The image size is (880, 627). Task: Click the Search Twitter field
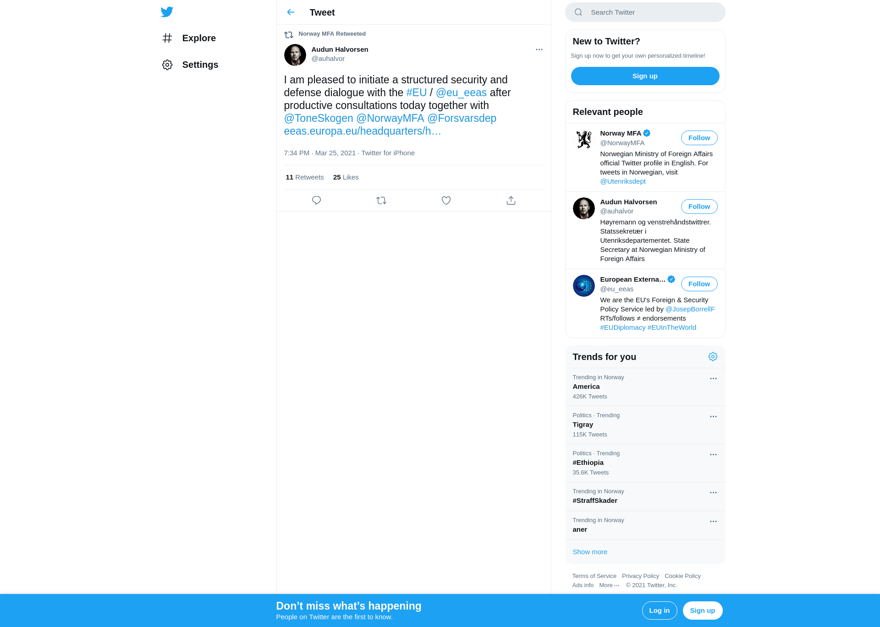tap(645, 12)
